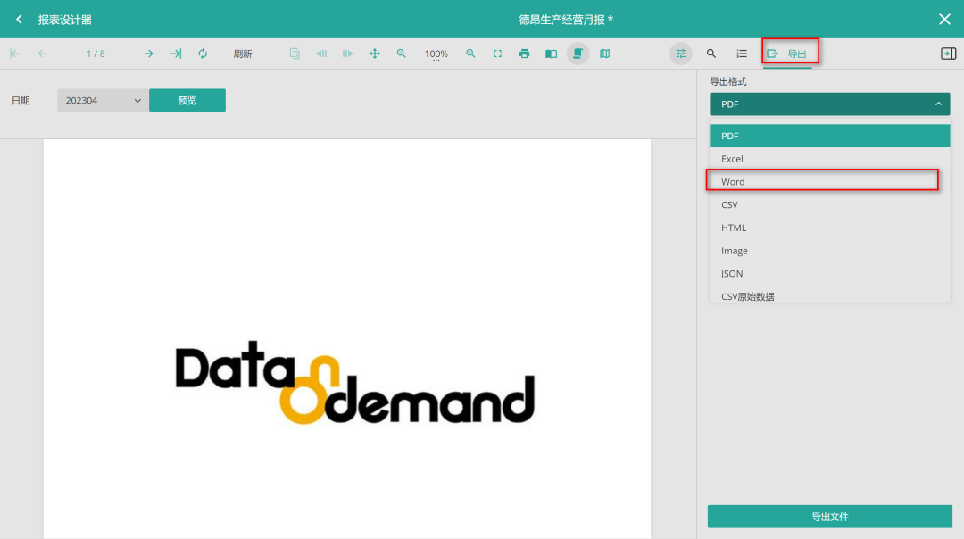Screen dimensions: 964x539
Task: Go to the next report page
Action: click(x=149, y=54)
